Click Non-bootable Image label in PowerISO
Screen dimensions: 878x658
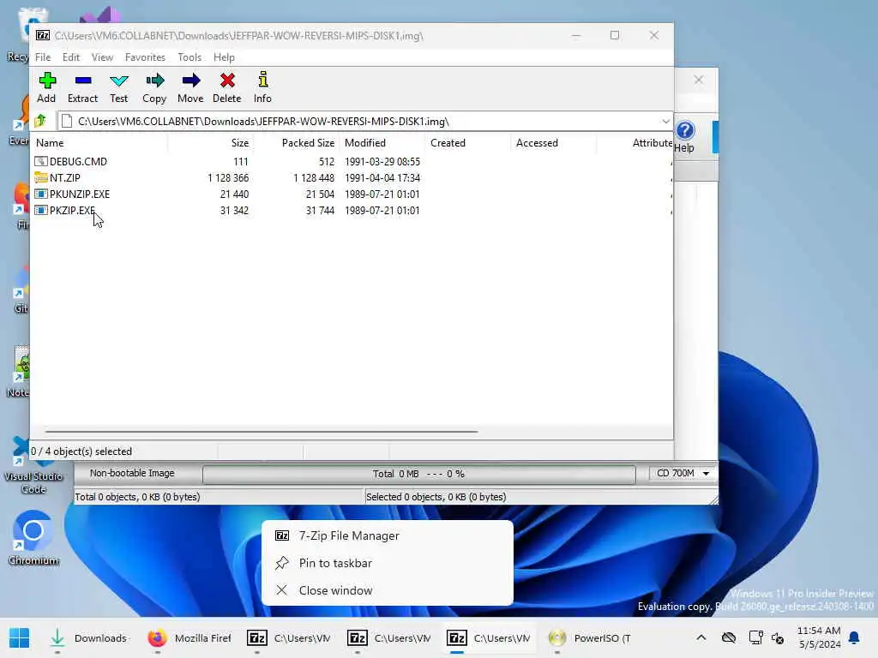tap(132, 473)
